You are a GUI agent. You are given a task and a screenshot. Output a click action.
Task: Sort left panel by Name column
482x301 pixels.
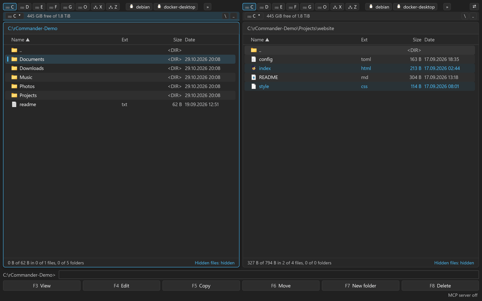point(20,40)
